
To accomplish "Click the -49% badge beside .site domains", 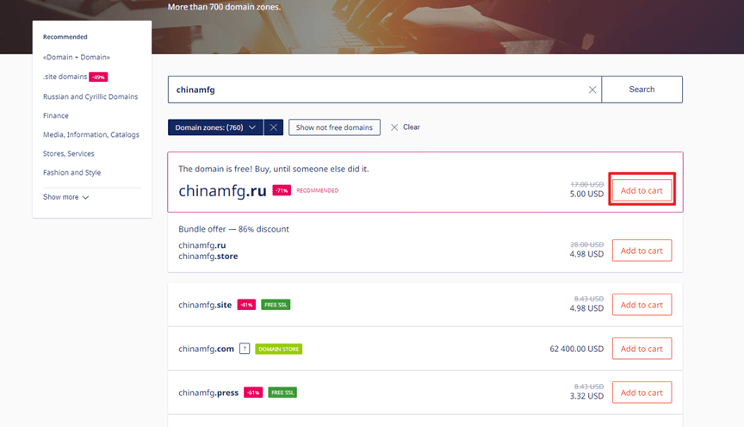I will coord(98,77).
